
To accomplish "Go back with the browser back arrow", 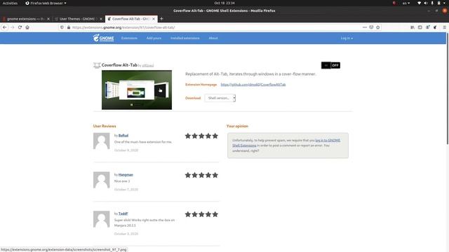I will coord(5,27).
